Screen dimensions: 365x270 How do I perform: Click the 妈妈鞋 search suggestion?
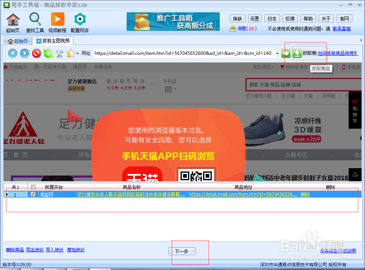[x=329, y=96]
